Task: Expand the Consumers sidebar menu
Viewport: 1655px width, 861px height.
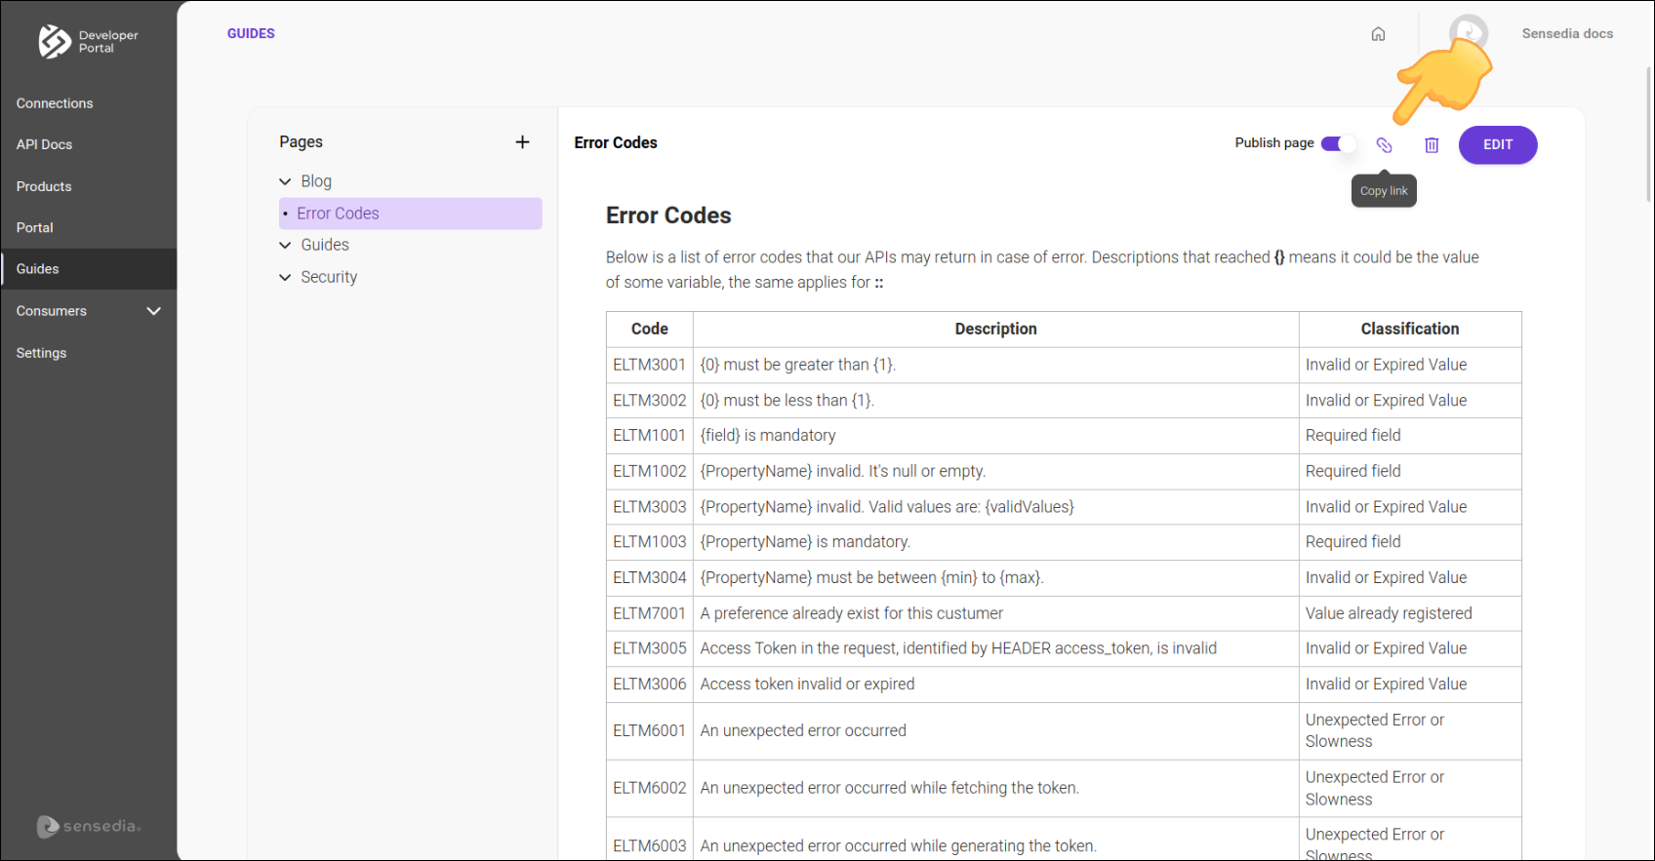Action: 153,311
